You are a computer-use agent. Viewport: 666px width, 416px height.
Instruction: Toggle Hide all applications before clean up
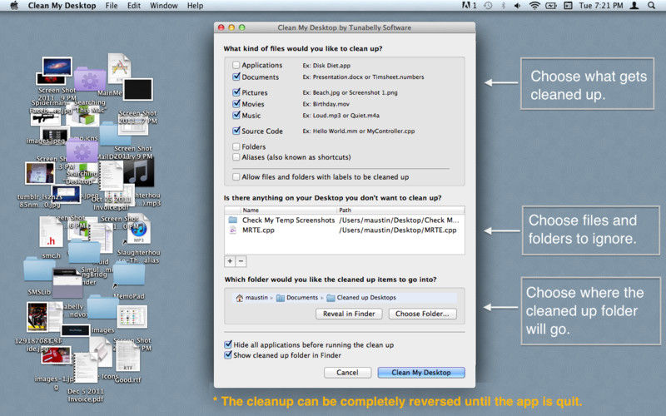pyautogui.click(x=228, y=344)
